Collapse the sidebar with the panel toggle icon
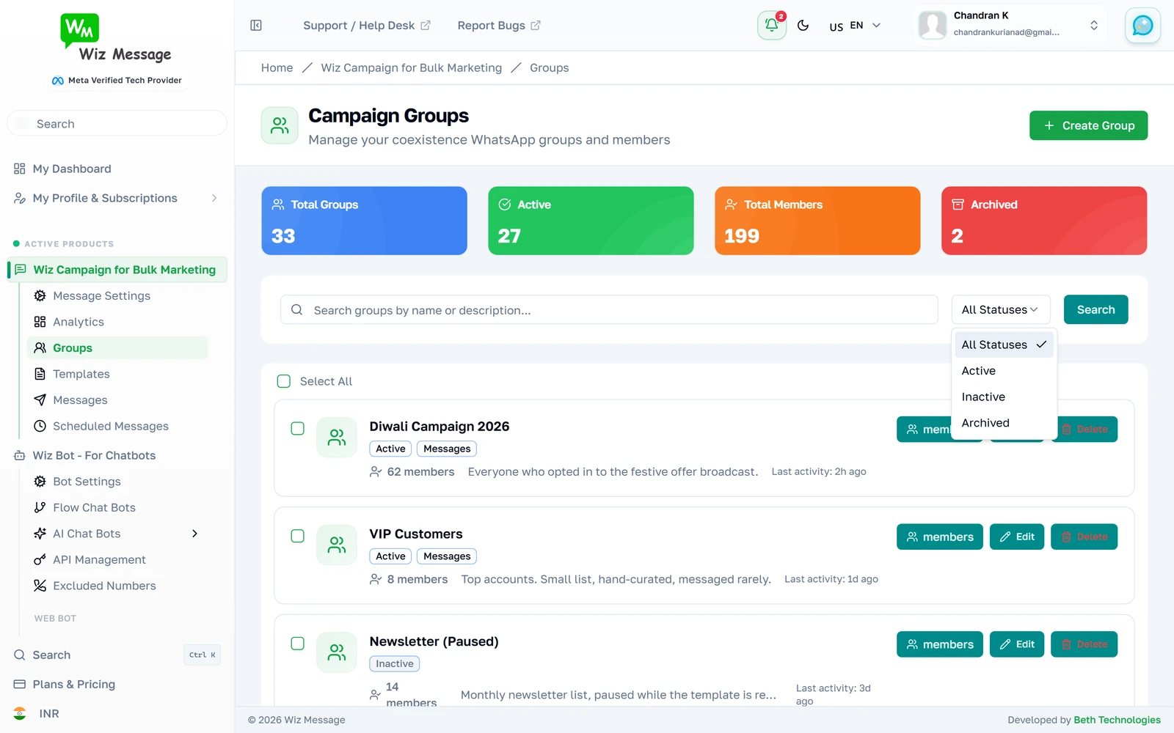Screen dimensions: 1174x733 [256, 26]
